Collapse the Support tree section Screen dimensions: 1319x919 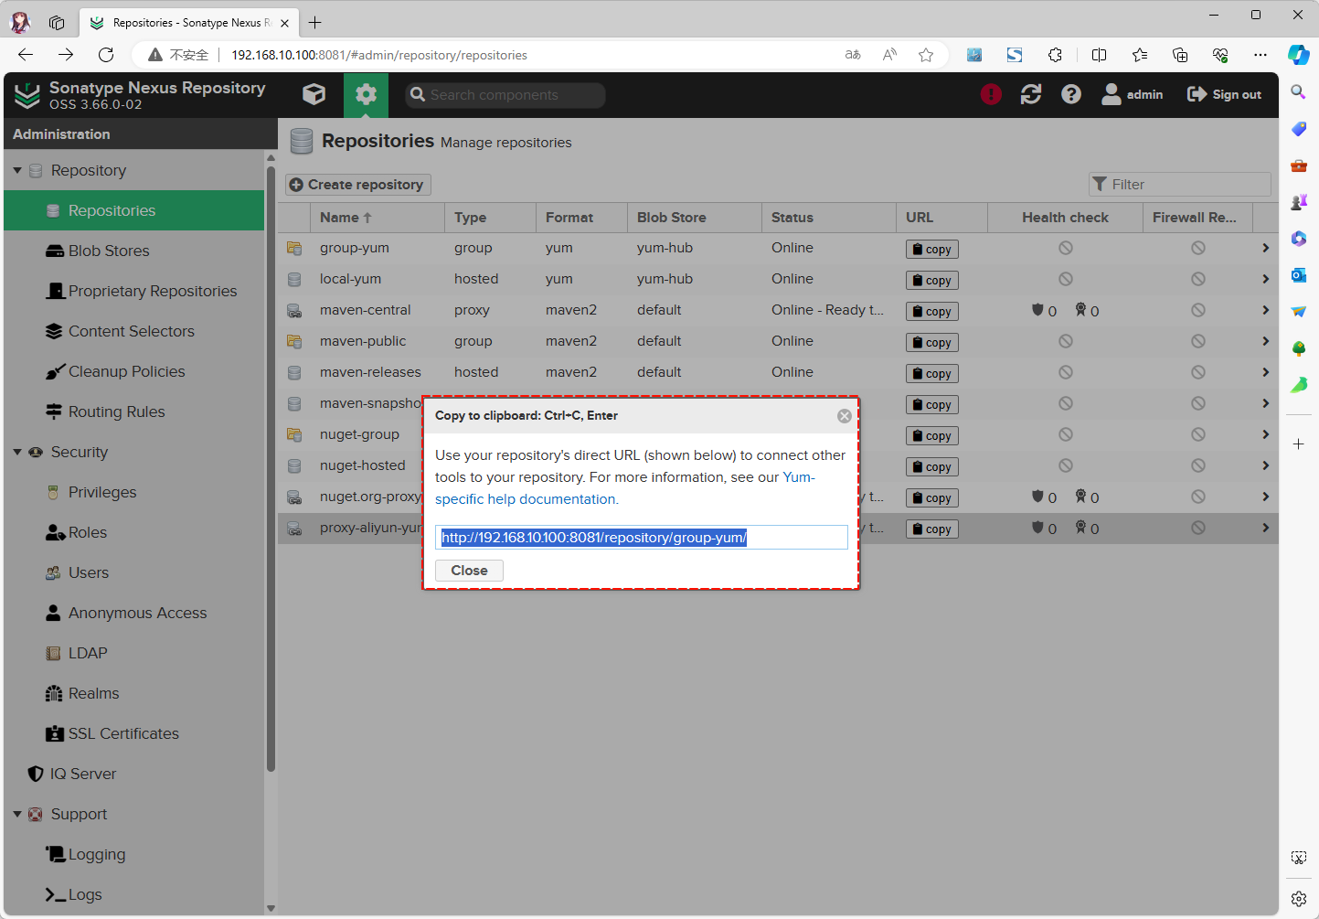click(17, 814)
